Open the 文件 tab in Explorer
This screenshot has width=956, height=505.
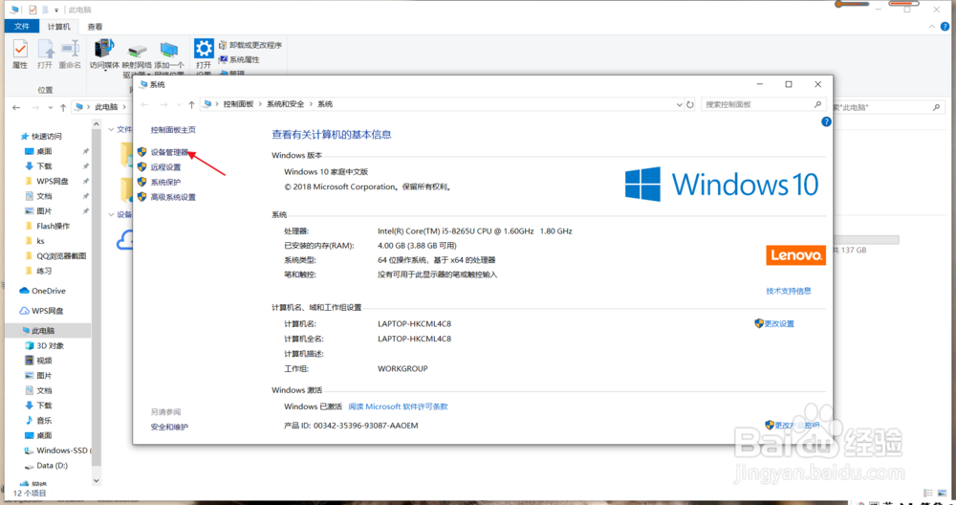pos(22,26)
